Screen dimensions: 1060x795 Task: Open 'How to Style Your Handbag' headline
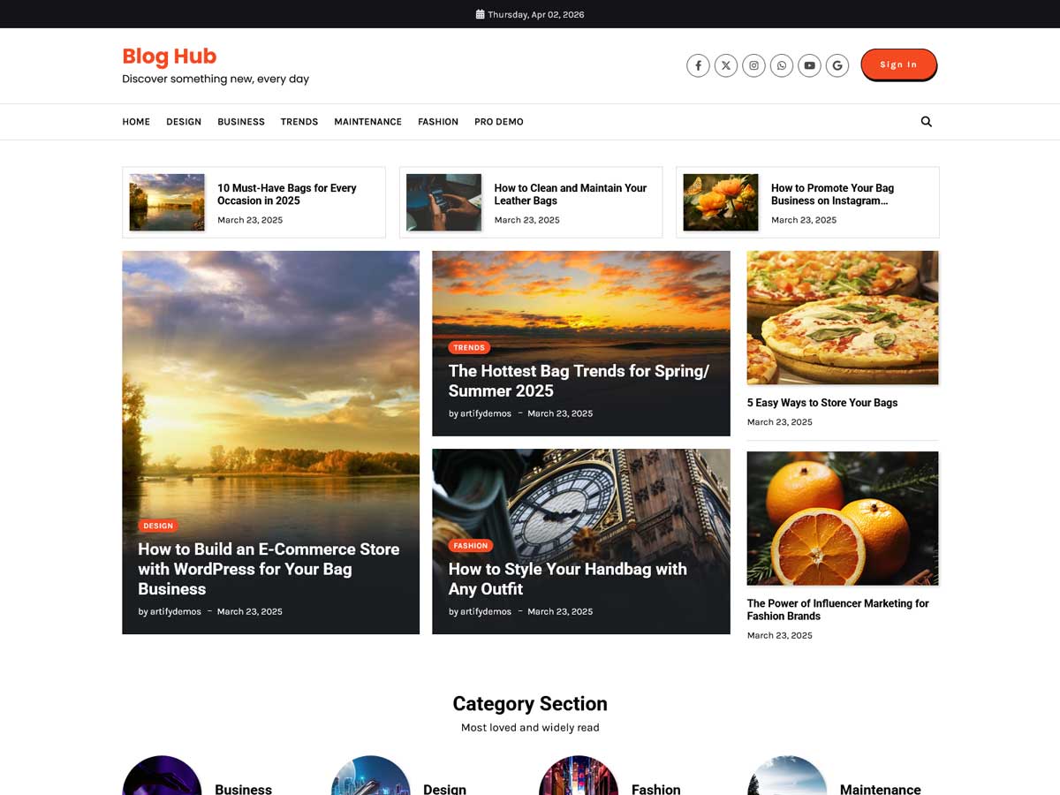click(x=567, y=579)
